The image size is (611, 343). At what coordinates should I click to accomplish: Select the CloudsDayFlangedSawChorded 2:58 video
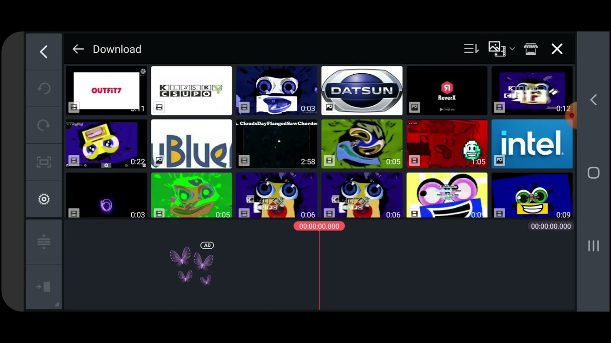(277, 144)
